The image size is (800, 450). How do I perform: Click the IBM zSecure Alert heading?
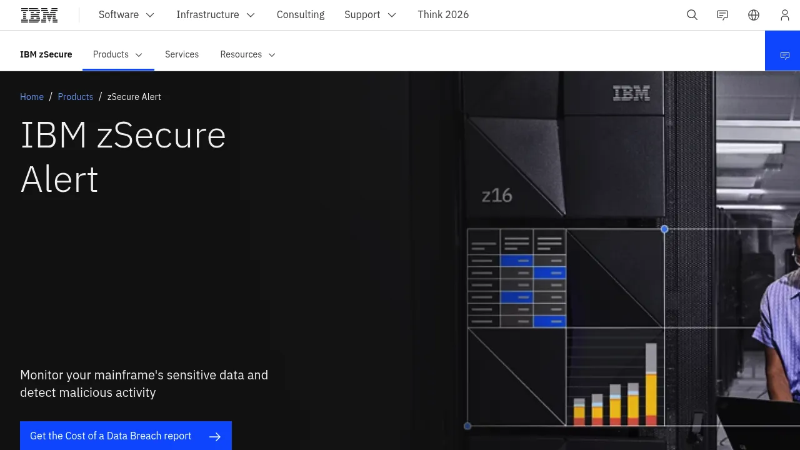coord(123,157)
